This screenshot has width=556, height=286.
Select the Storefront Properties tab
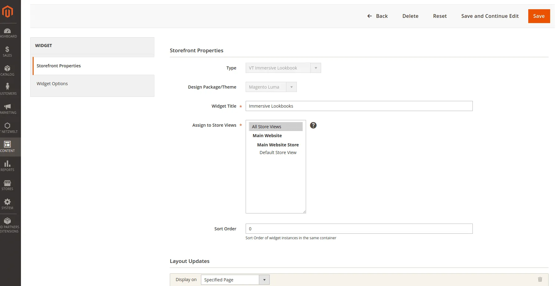(x=59, y=66)
